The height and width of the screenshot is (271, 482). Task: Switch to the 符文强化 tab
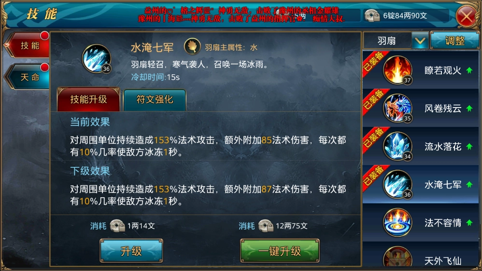coord(155,100)
